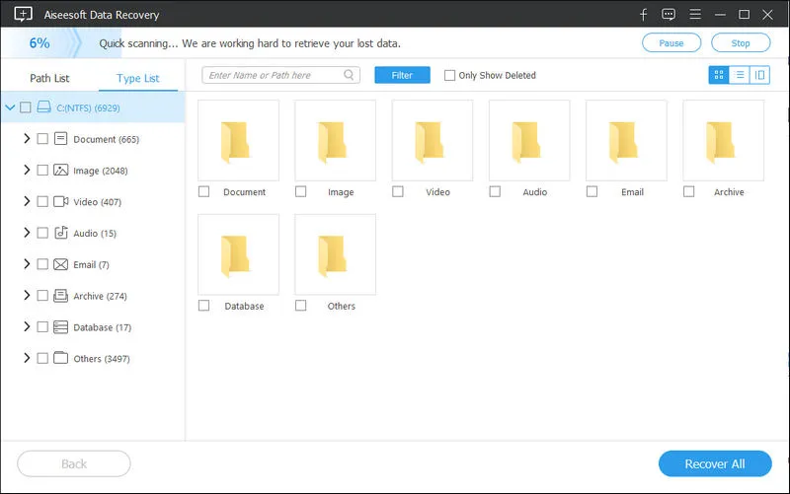Click the Video camera icon in sidebar
Image resolution: width=790 pixels, height=494 pixels.
60,202
